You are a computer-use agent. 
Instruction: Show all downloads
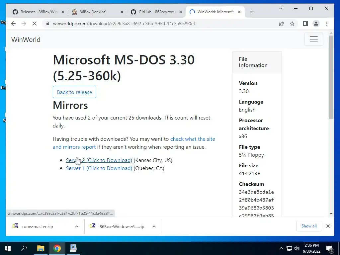pos(309,226)
